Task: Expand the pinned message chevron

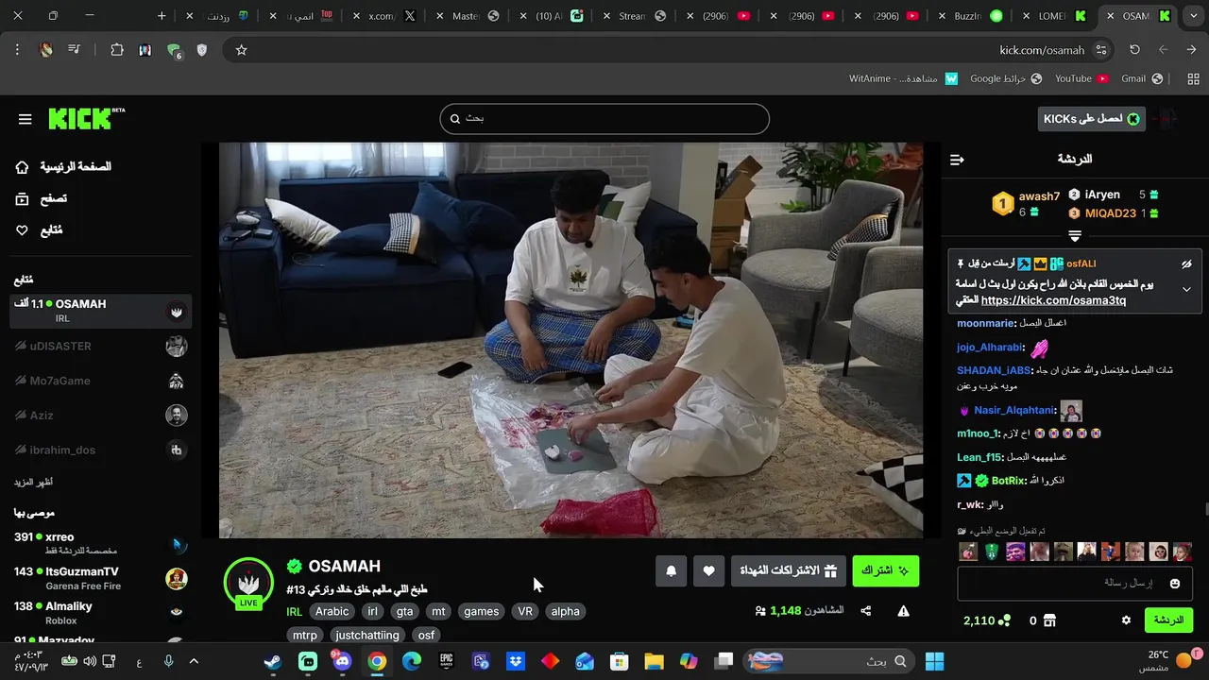Action: 1186,289
